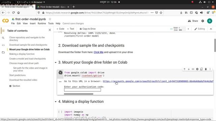Stop the running drive mount cell
216x121 pixels.
60,73
